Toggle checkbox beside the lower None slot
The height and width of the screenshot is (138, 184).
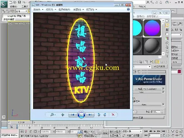pos(163,104)
